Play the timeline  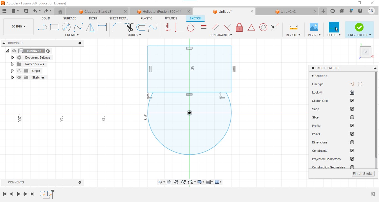point(18,194)
